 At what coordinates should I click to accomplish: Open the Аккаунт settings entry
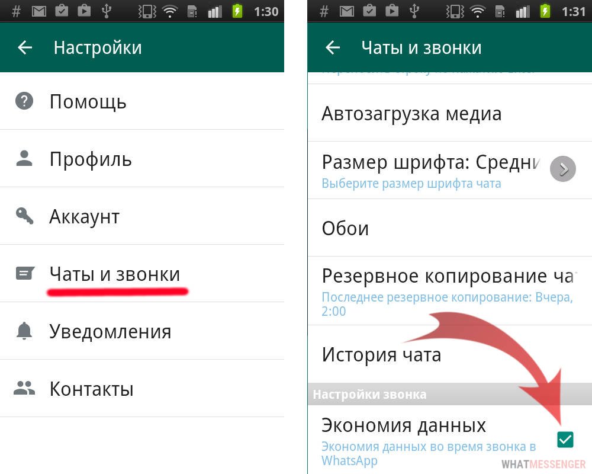[x=142, y=216]
